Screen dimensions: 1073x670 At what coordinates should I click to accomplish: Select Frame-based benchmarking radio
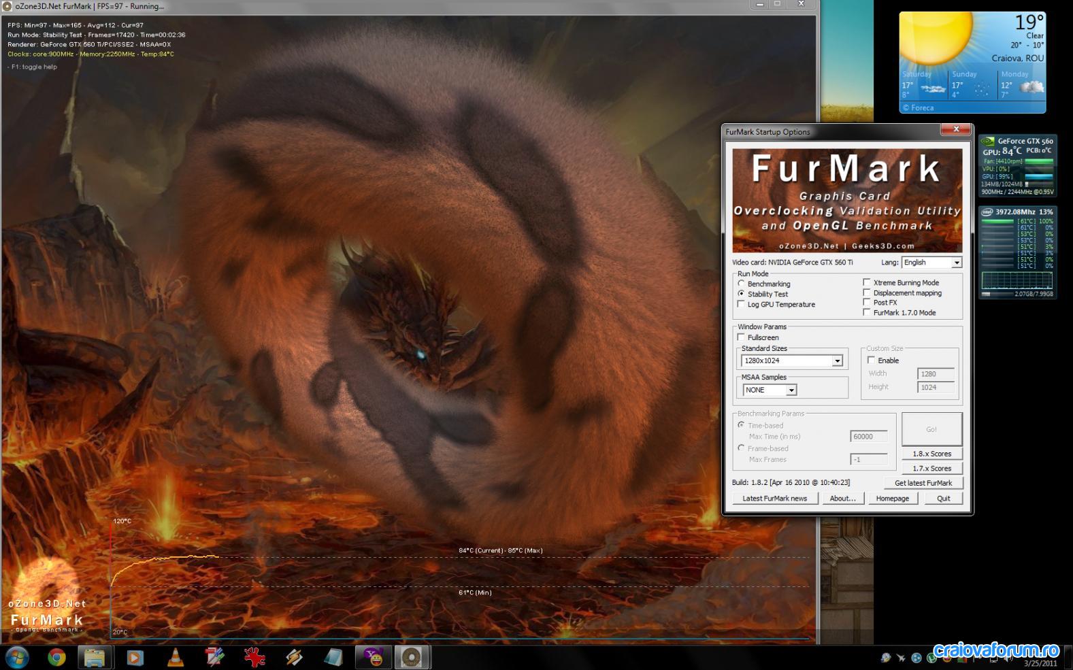click(x=741, y=448)
